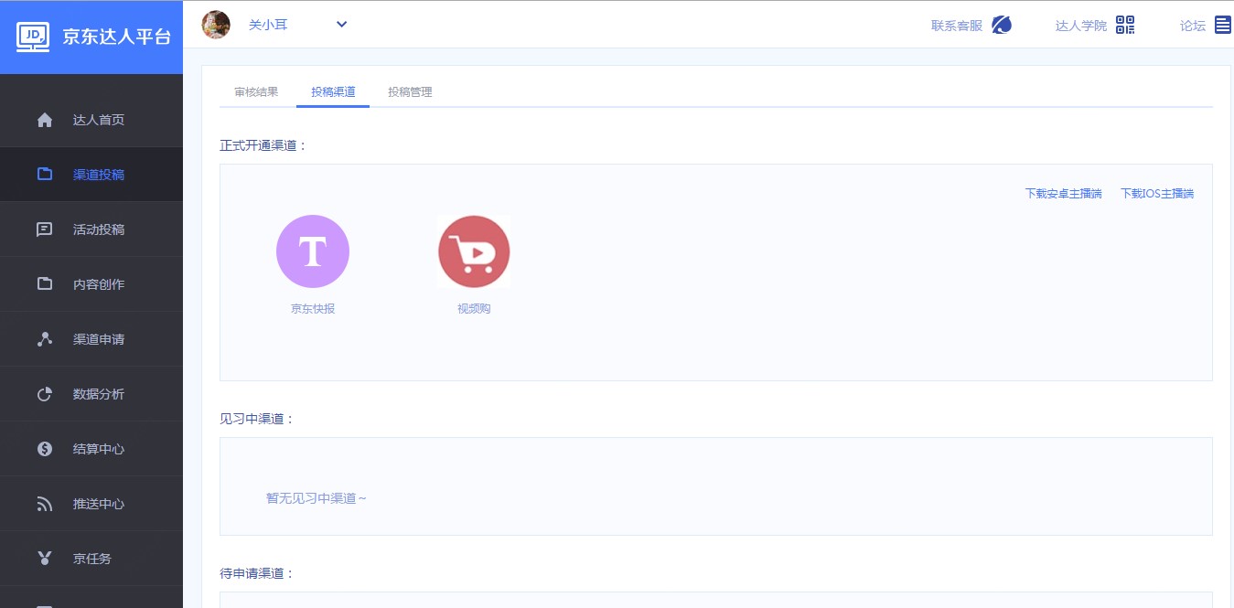Click the 京东快报 channel label
Image resolution: width=1234 pixels, height=608 pixels.
point(313,309)
